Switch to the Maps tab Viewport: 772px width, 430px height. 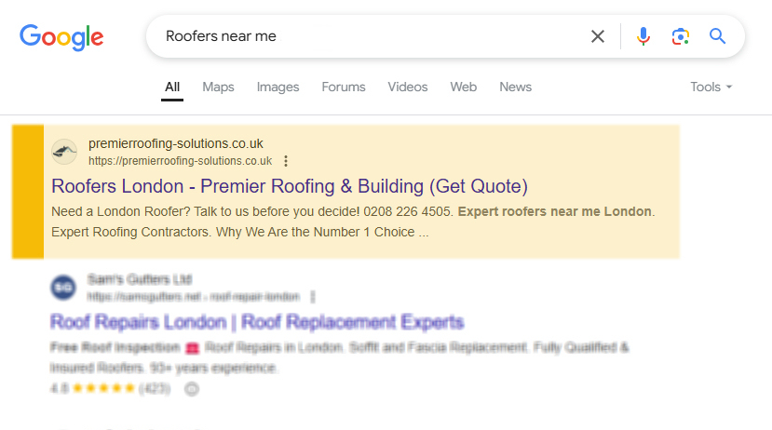click(x=218, y=87)
